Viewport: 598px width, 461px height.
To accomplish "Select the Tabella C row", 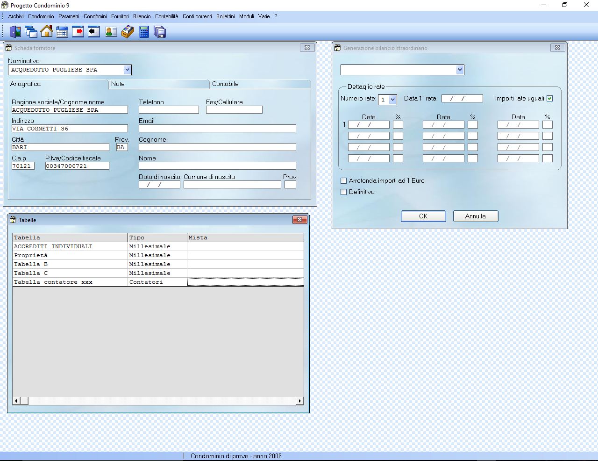I will 158,273.
